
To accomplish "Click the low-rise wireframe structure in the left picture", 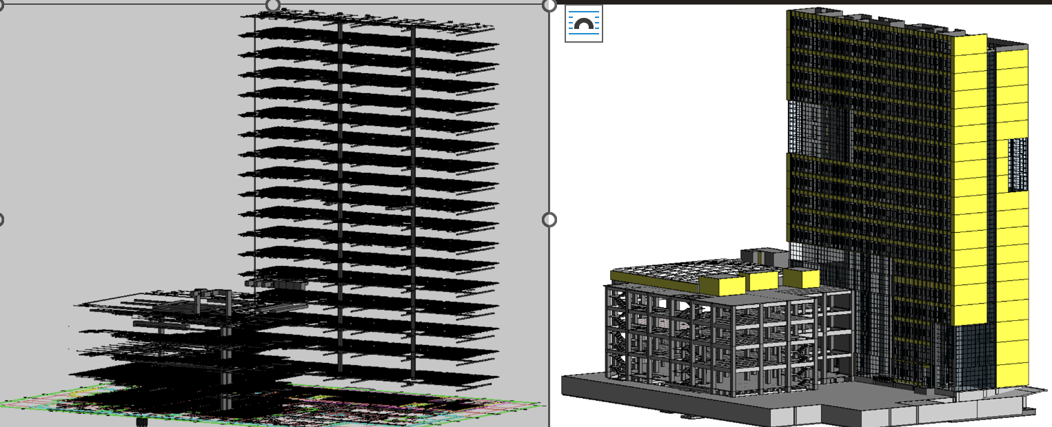I will point(172,337).
